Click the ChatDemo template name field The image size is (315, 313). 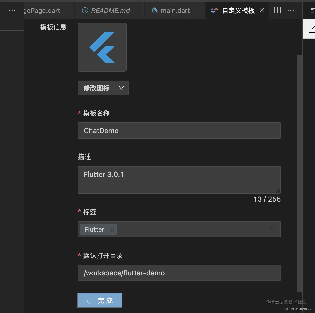[179, 131]
